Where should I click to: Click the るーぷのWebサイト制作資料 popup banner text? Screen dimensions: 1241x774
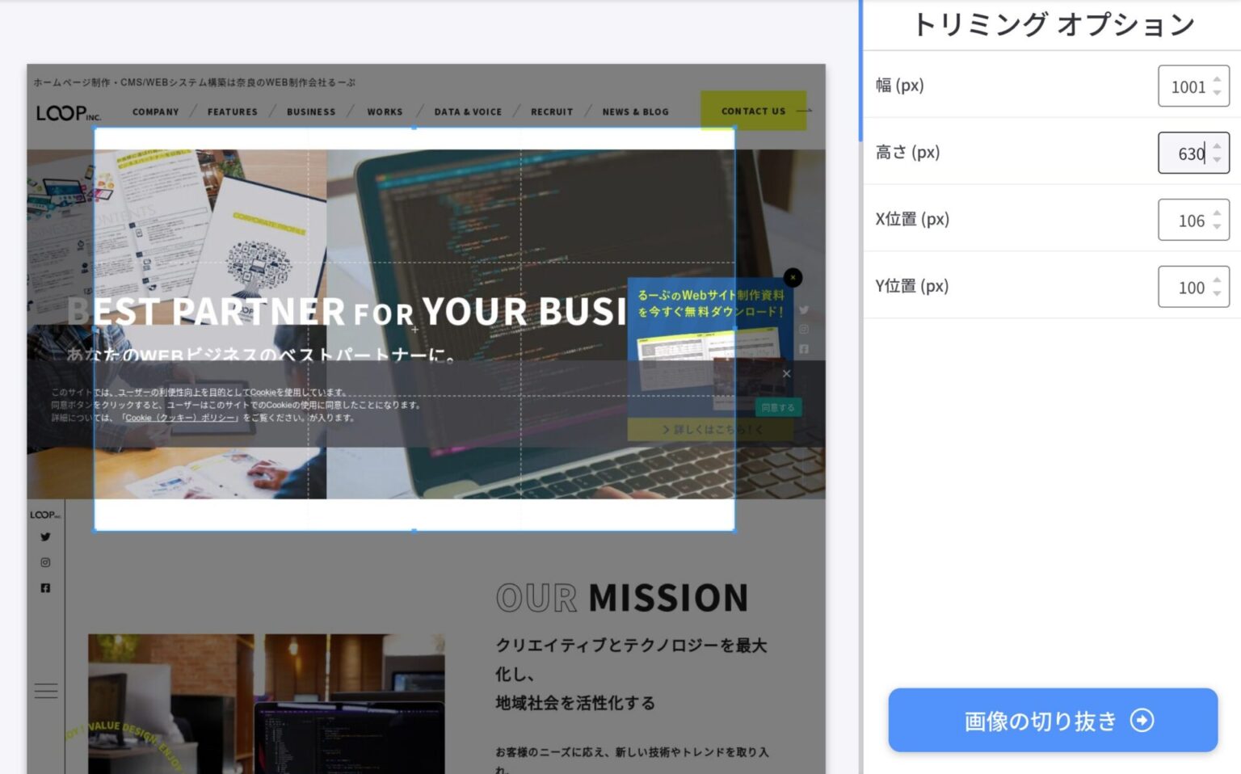711,303
